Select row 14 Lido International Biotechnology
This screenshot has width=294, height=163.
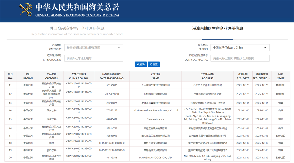(155, 110)
